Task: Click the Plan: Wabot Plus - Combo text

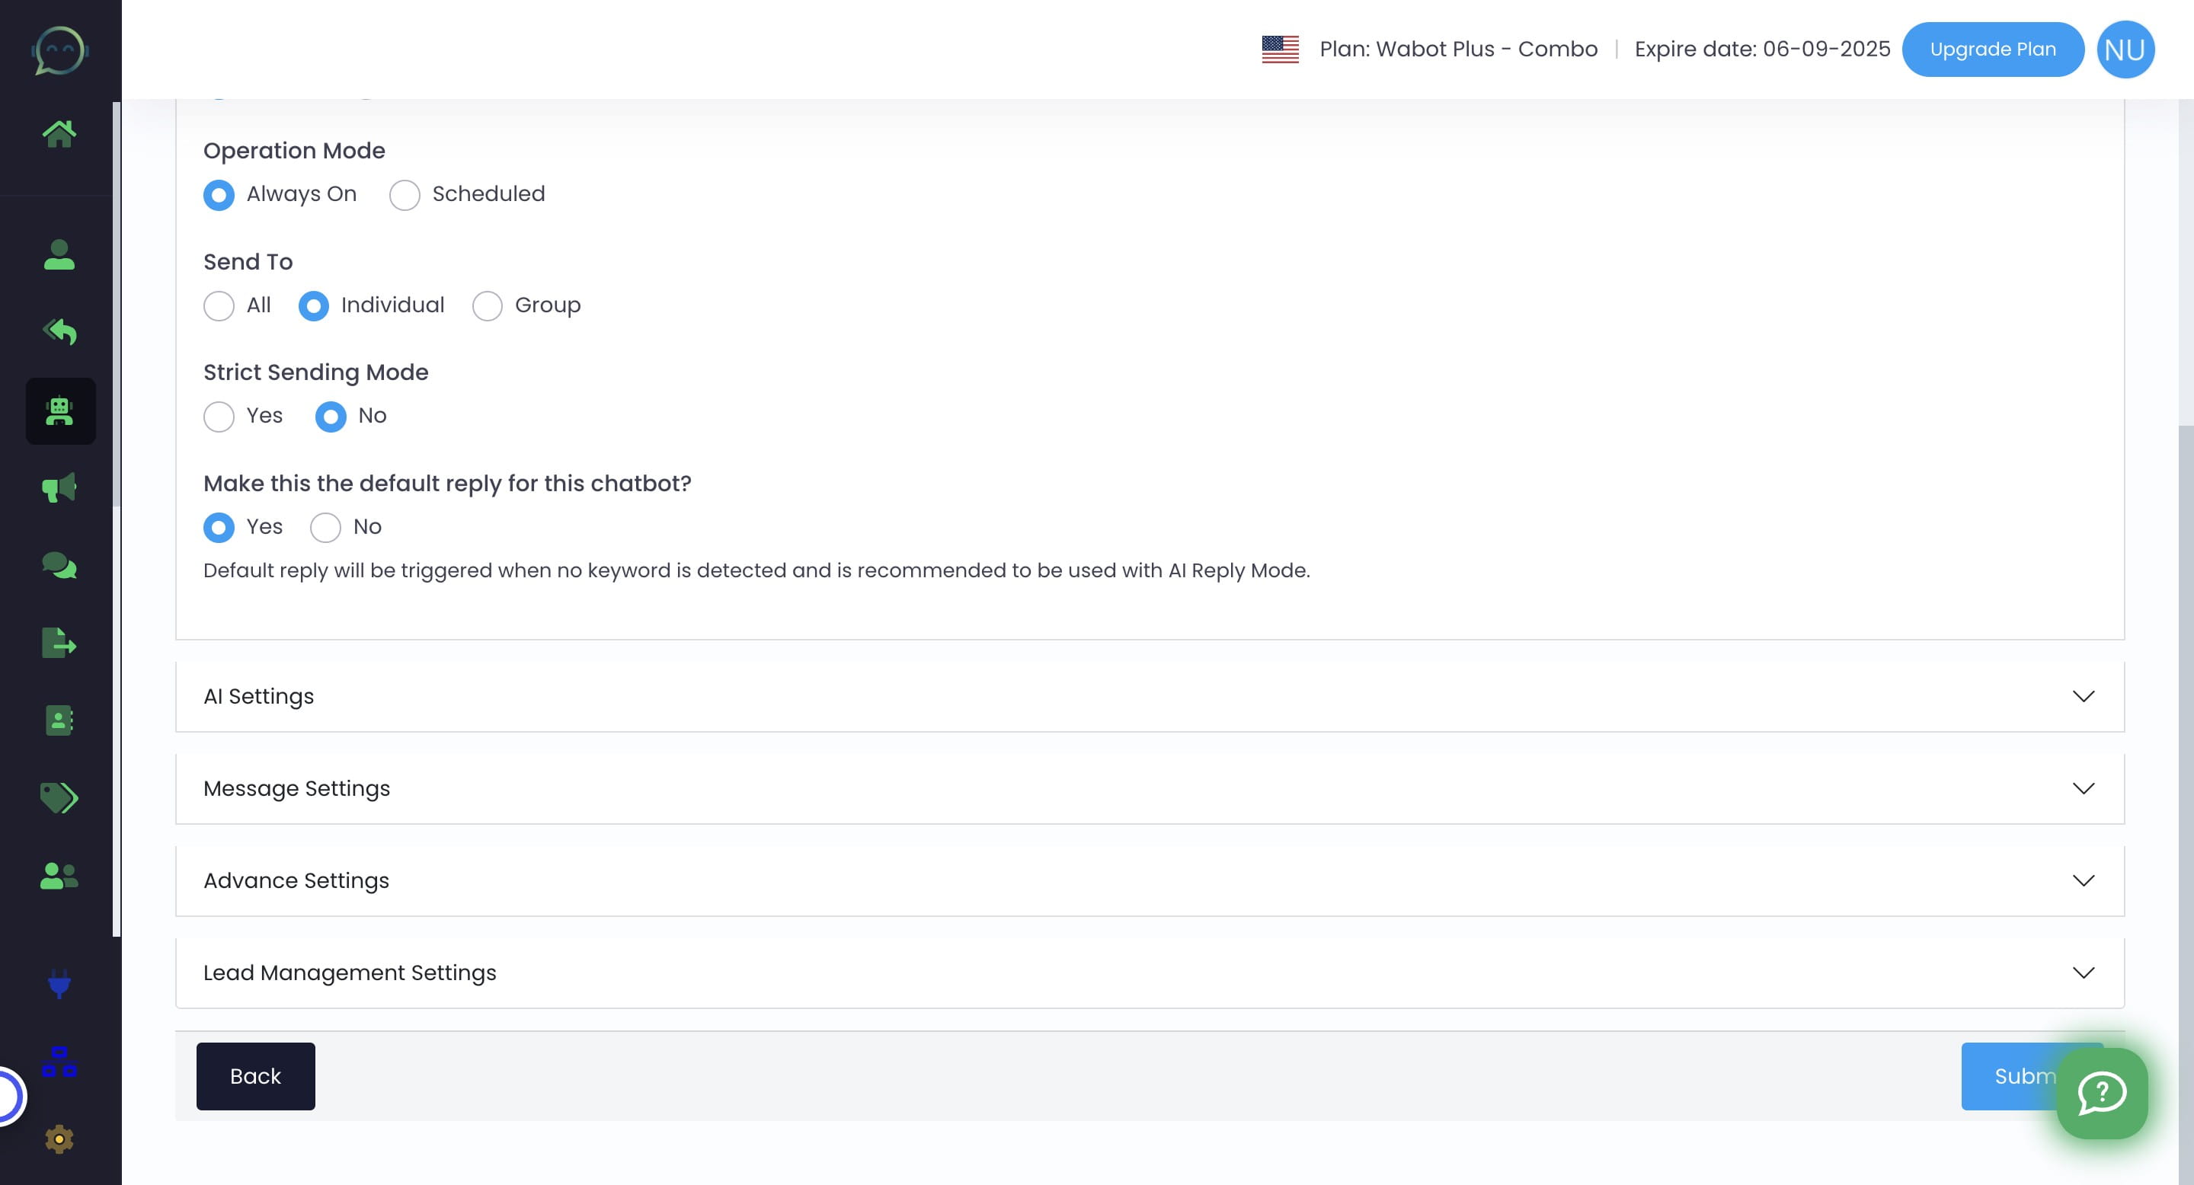Action: point(1458,50)
